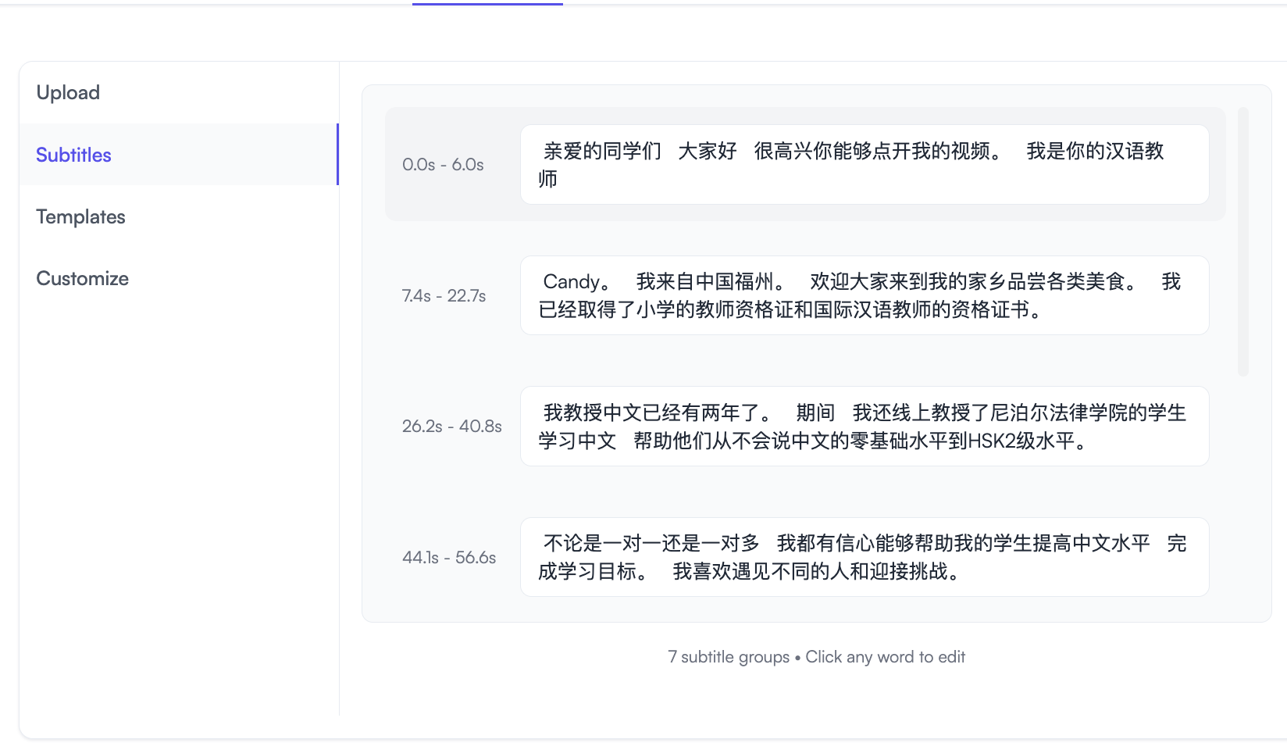Viewport: 1287px width, 750px height.
Task: Click "亲爱的同学们" in the first subtitle
Action: (602, 151)
